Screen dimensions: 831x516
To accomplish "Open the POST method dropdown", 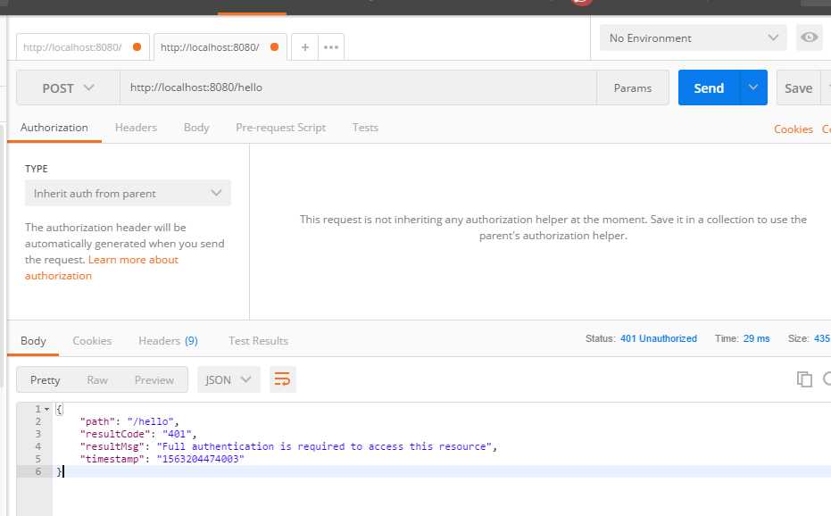I will (x=68, y=88).
